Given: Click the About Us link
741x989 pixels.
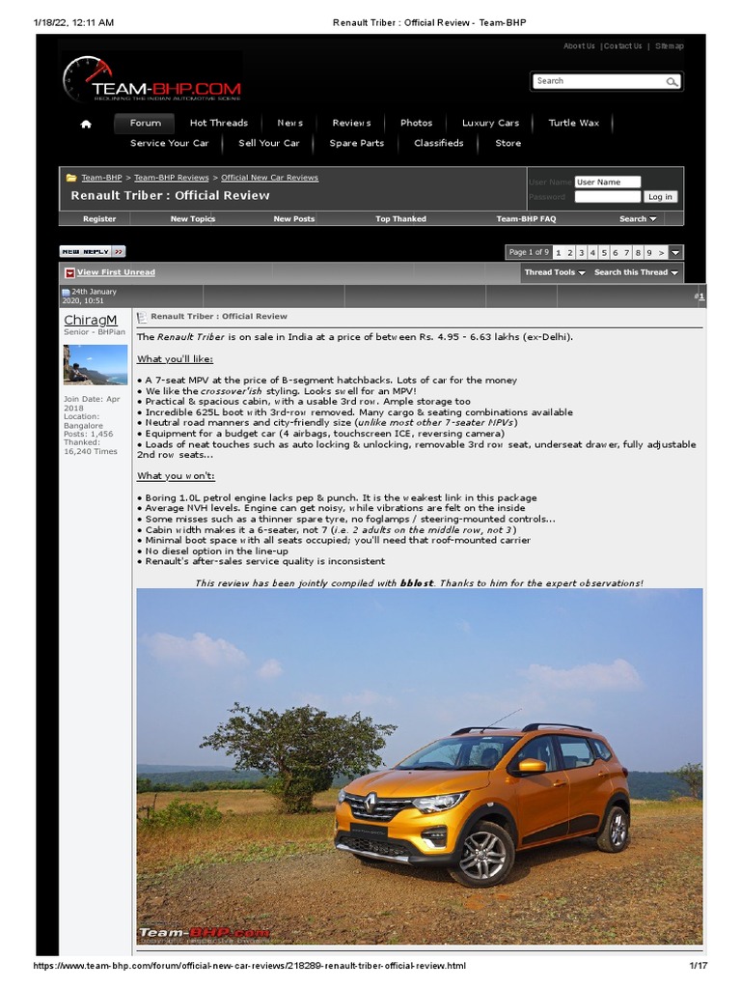Looking at the screenshot, I should [x=579, y=46].
